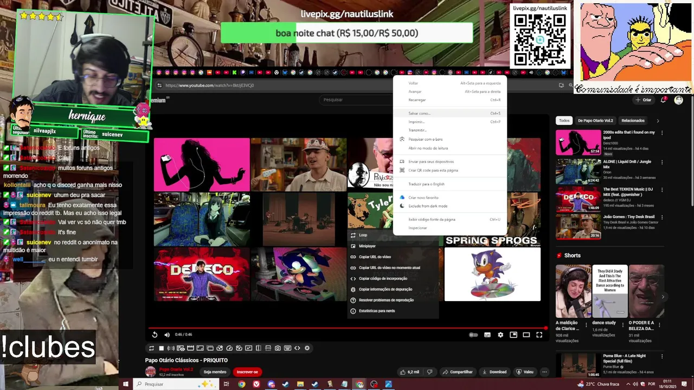Enter fullscreen mode
Image resolution: width=694 pixels, height=390 pixels.
pyautogui.click(x=539, y=335)
